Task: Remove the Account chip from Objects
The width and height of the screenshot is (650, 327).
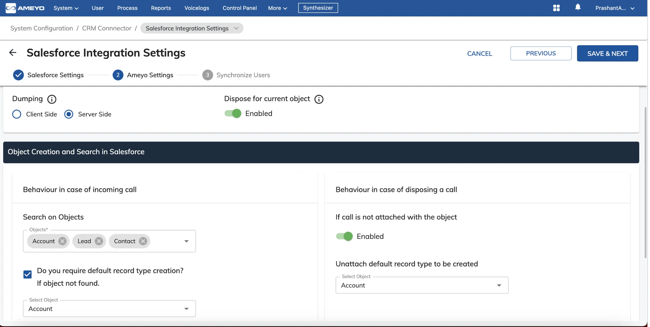Action: [63, 241]
